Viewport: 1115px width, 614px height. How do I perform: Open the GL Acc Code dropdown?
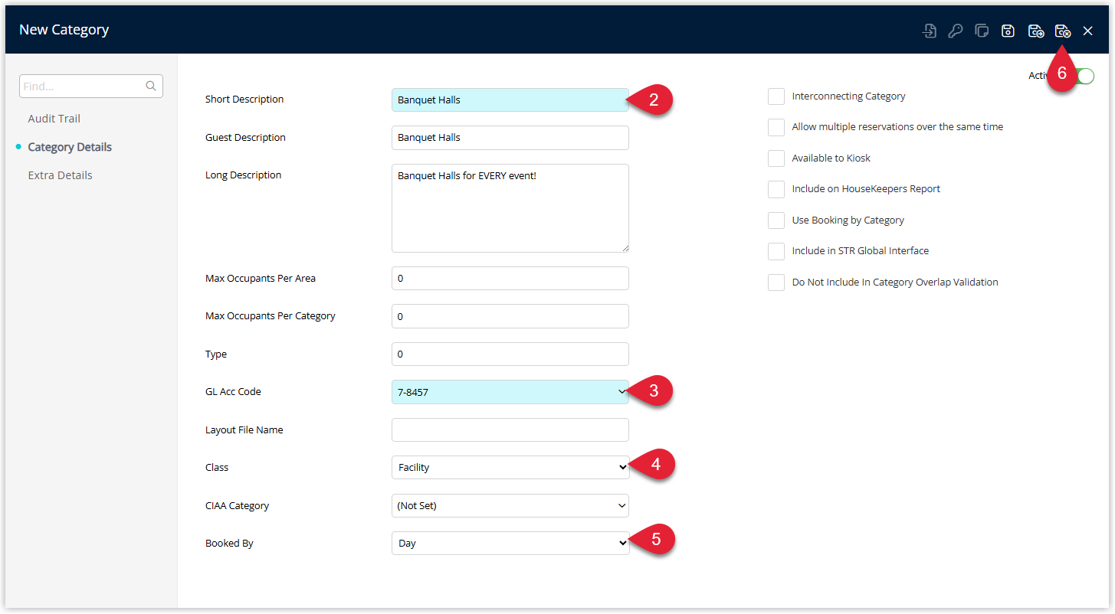coord(510,392)
